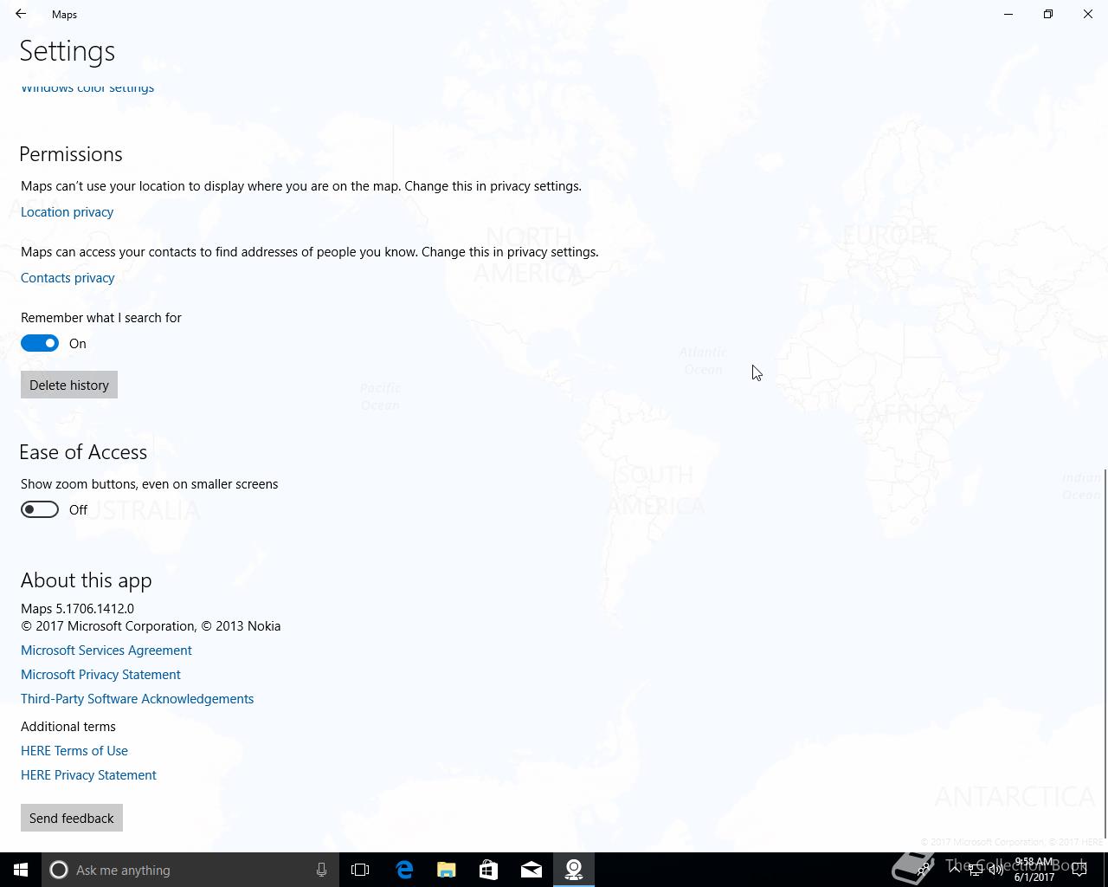1108x887 pixels.
Task: Open Microsoft Privacy Statement link
Action: click(100, 675)
